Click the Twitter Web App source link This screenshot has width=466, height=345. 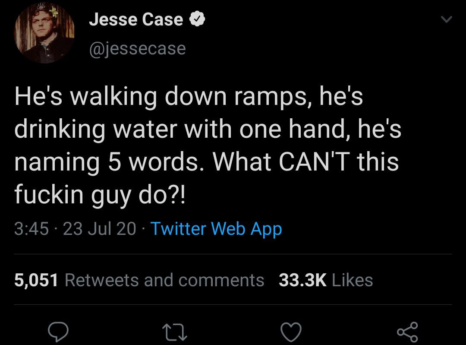tap(216, 228)
